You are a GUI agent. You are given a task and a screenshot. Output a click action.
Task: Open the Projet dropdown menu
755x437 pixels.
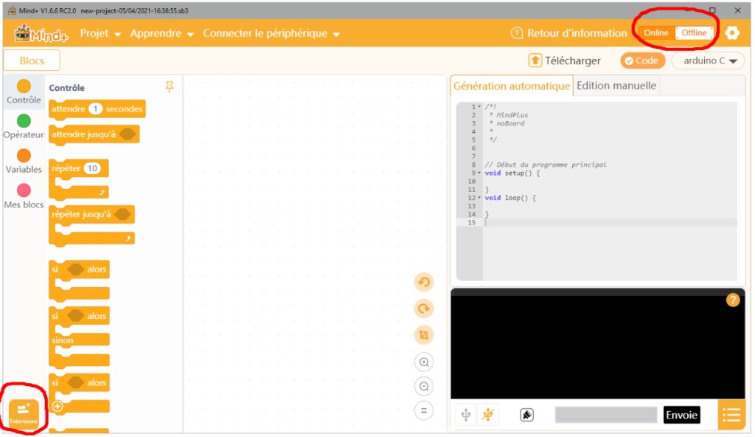pos(100,34)
